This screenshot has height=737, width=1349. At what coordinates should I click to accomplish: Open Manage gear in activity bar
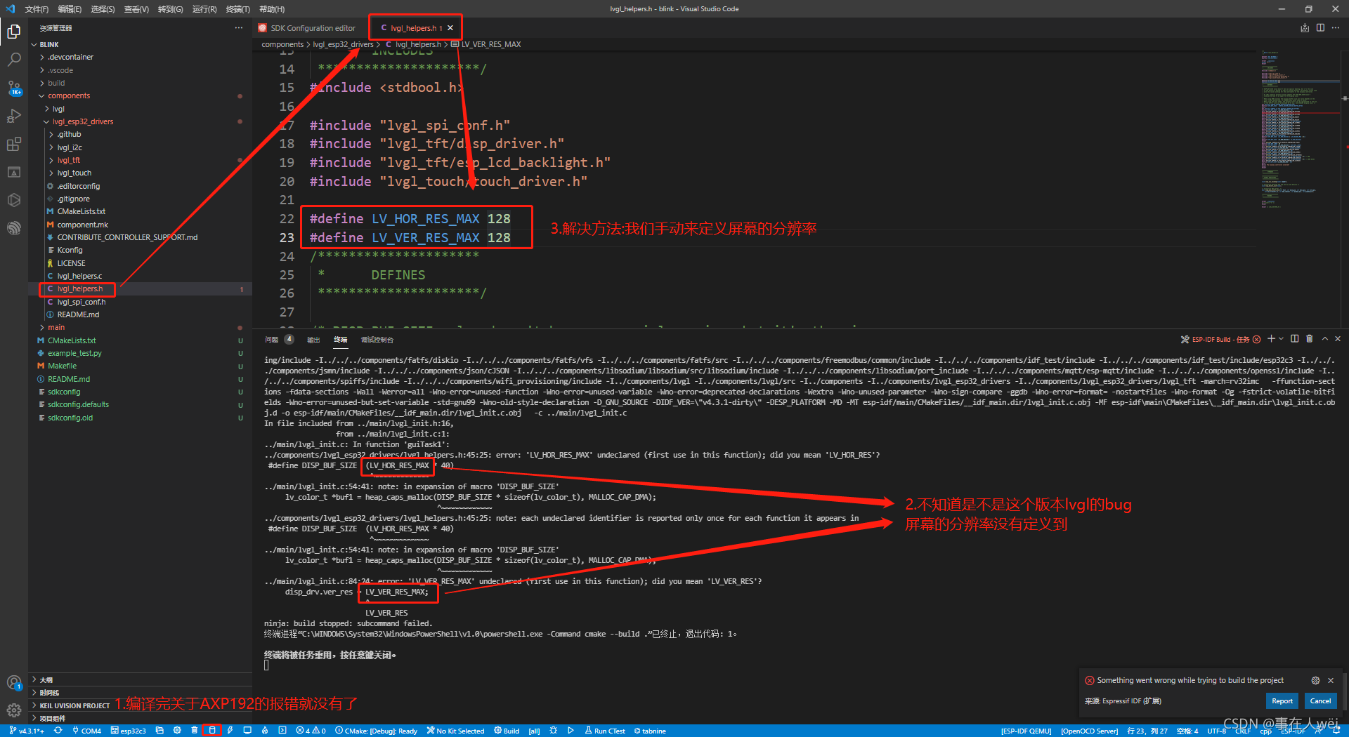point(14,710)
